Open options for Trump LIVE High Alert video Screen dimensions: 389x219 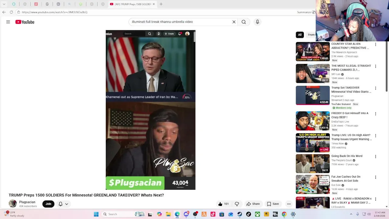tap(376, 136)
